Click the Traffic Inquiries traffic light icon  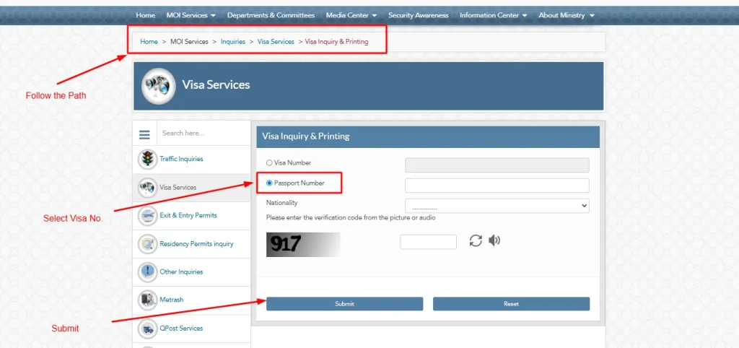pyautogui.click(x=148, y=159)
